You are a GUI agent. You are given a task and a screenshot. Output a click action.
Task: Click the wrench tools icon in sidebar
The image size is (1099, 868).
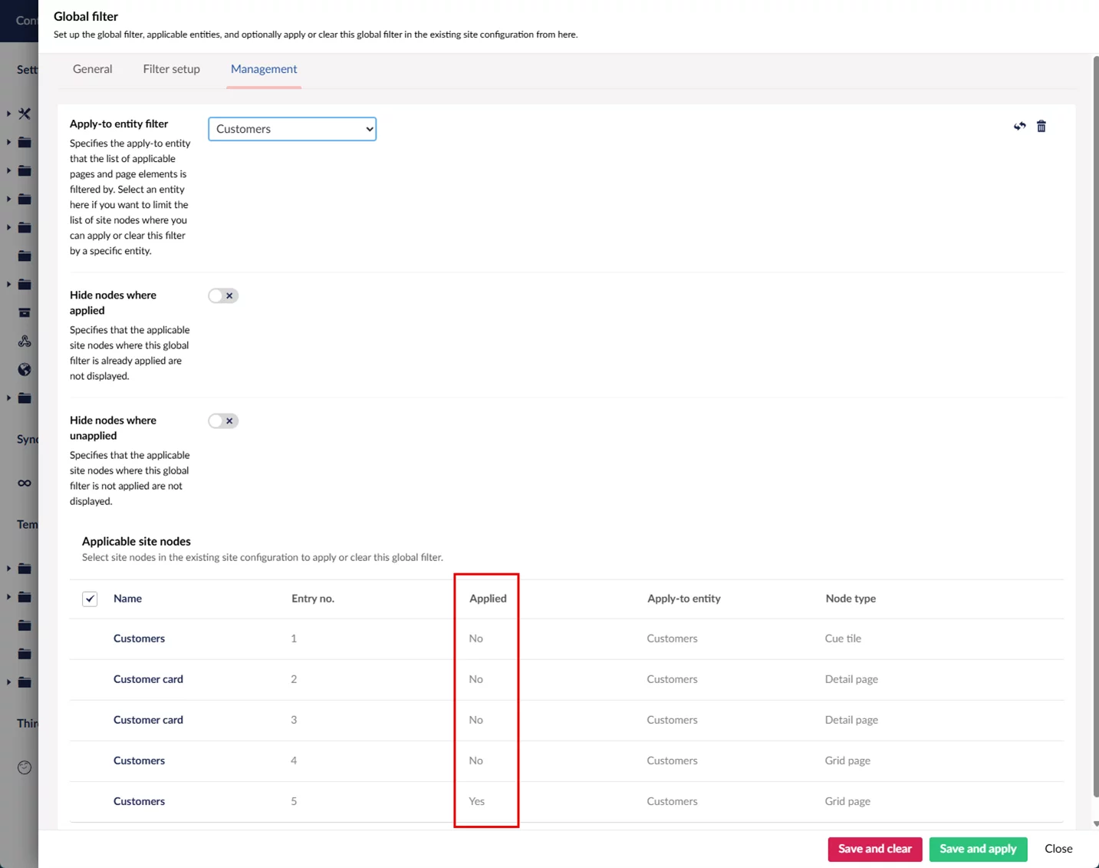pos(25,114)
